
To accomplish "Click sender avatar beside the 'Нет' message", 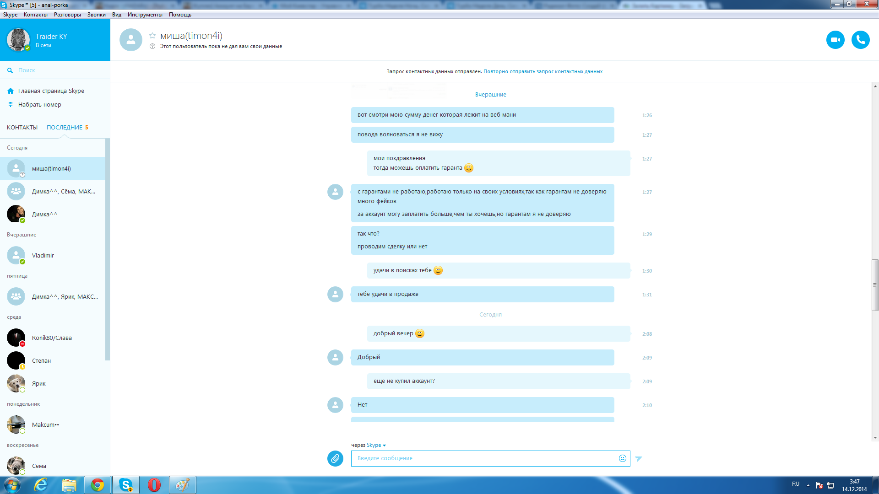I will [x=335, y=405].
